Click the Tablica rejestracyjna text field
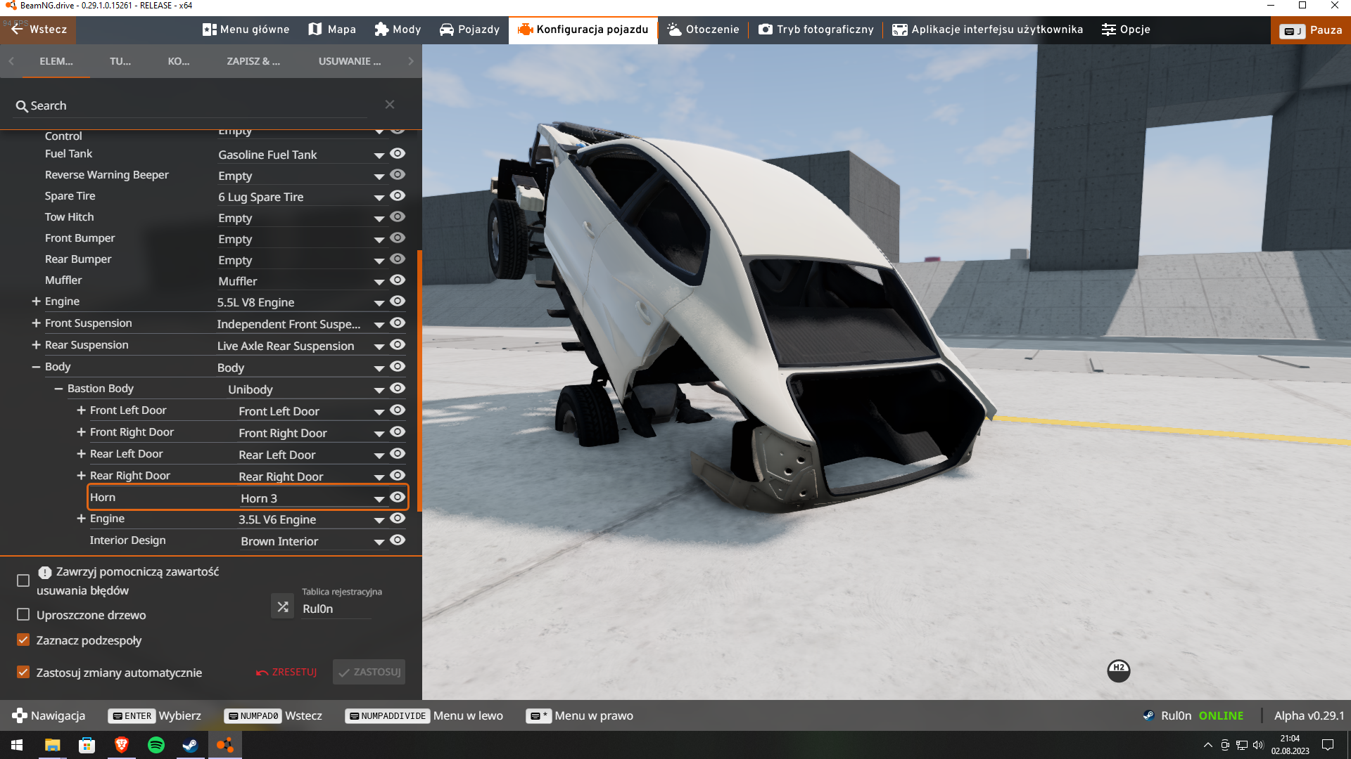This screenshot has height=759, width=1351. 336,609
